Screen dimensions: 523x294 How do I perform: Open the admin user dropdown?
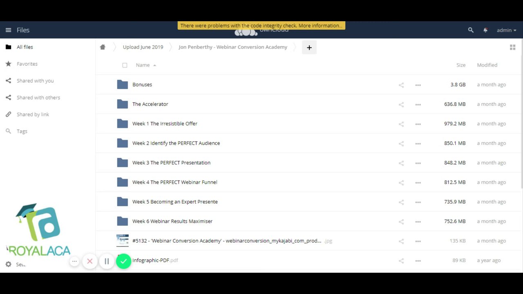coord(507,30)
